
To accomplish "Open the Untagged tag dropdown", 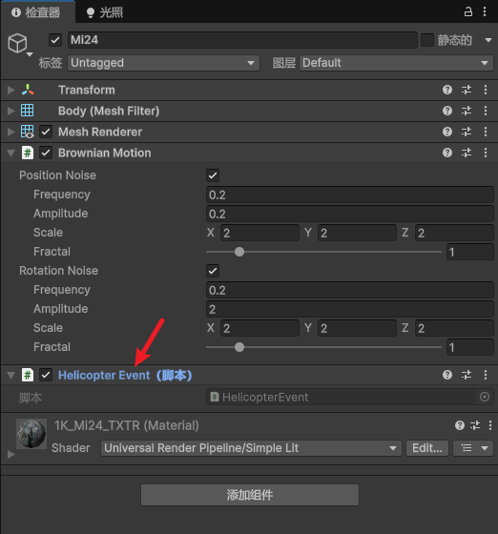I will [163, 63].
